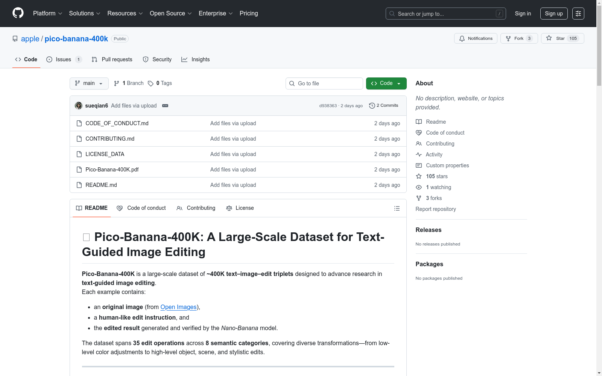Switch to the Code tab
This screenshot has height=376, width=602.
click(26, 59)
